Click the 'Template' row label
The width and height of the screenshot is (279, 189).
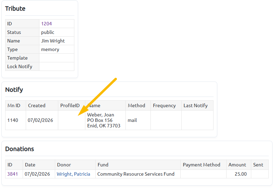click(17, 58)
